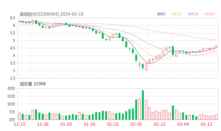Click the 0万 volume axis label
Image resolution: width=221 pixels, height=131 pixels.
click(x=12, y=120)
